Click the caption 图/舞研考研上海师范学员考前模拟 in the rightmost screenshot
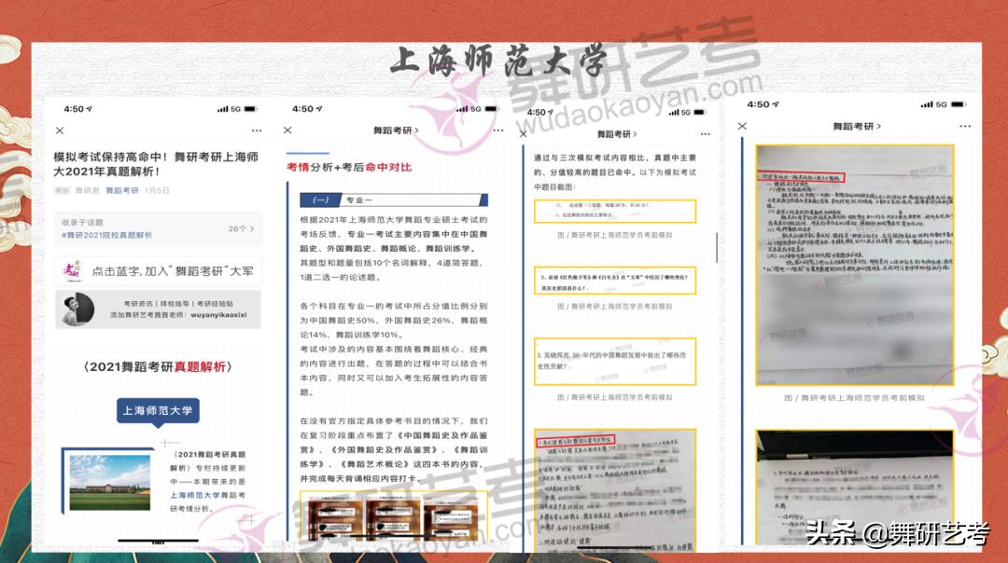 854,398
